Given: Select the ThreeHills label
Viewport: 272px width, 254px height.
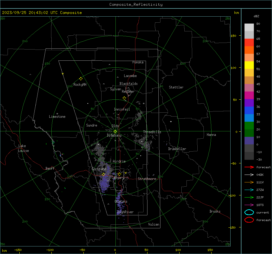Looking at the screenshot, I should (x=152, y=132).
